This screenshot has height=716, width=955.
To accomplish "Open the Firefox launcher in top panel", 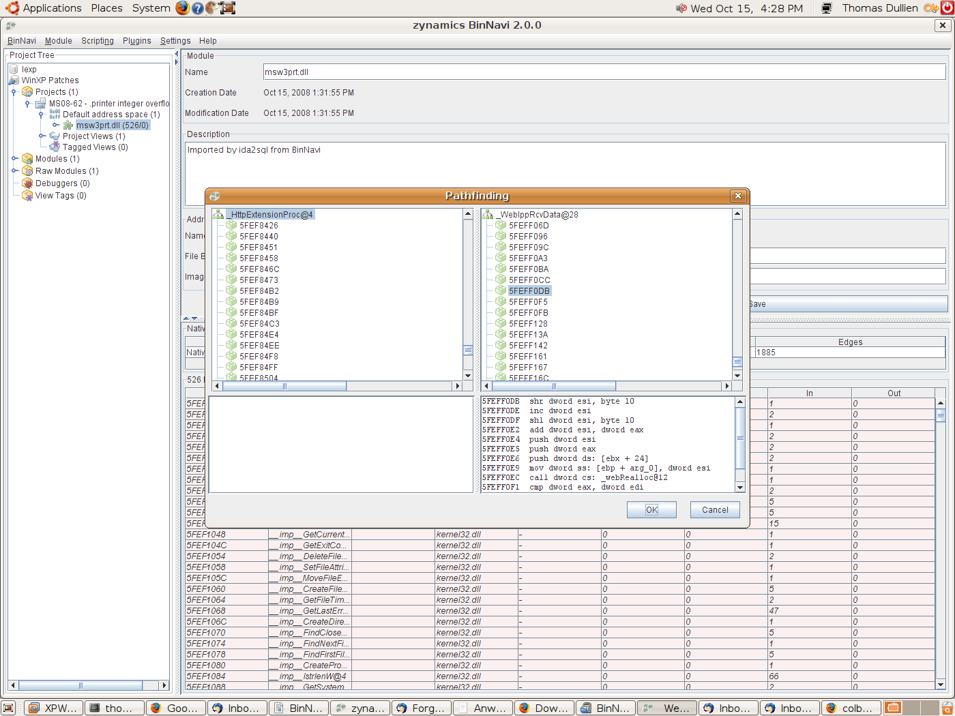I will click(182, 8).
